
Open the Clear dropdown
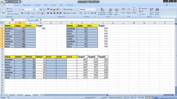tap(142, 14)
